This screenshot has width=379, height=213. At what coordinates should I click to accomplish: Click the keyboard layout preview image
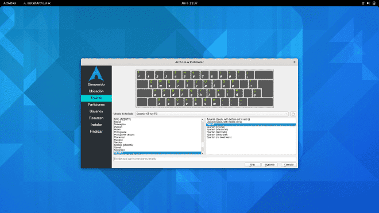click(x=204, y=89)
